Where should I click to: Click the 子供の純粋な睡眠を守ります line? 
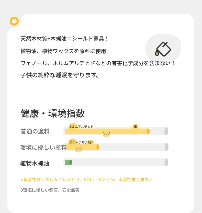[60, 75]
